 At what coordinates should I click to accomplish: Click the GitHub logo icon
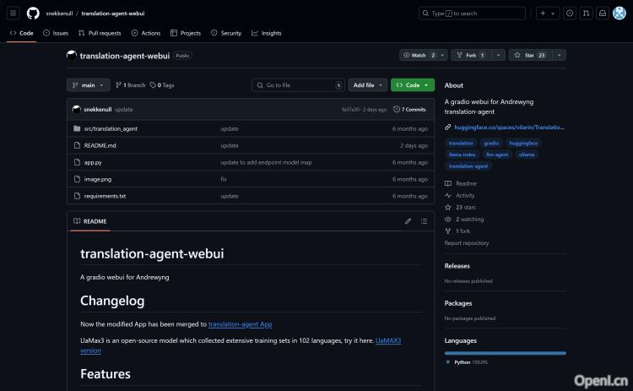[x=33, y=14]
